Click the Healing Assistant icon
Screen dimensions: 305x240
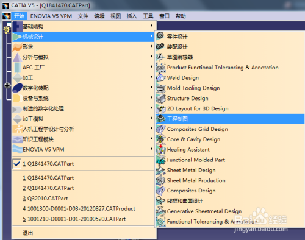pyautogui.click(x=160, y=150)
